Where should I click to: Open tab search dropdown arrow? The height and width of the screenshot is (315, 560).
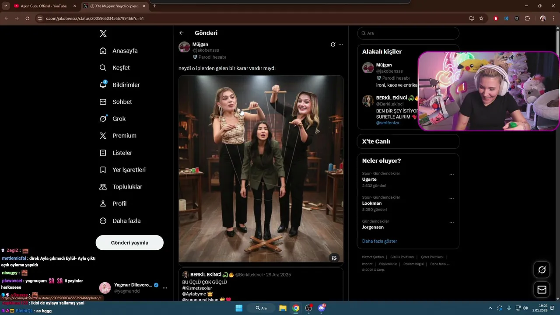click(6, 6)
